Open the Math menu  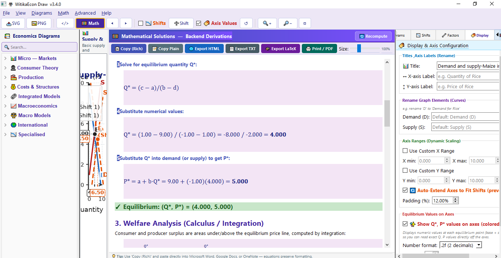[63, 13]
